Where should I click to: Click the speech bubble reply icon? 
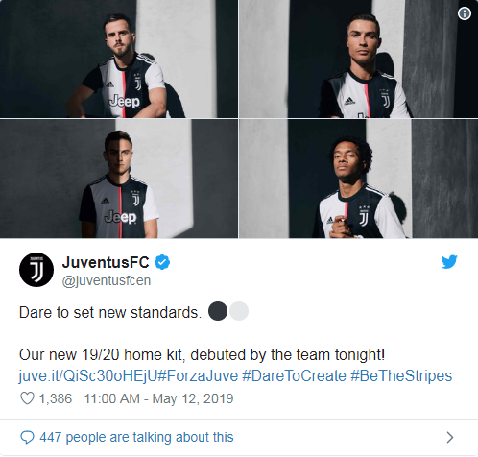pyautogui.click(x=27, y=437)
